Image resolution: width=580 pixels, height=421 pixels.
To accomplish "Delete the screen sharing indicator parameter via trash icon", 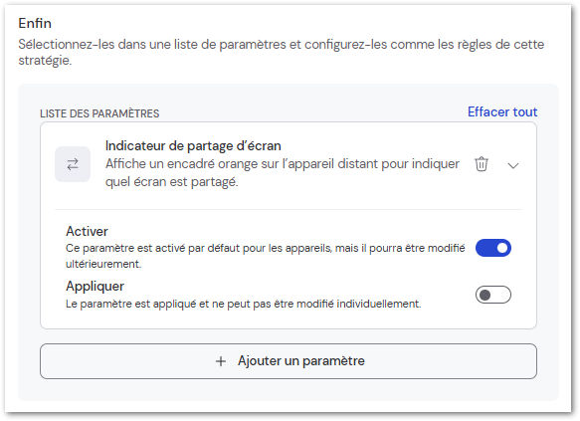I will click(x=482, y=164).
